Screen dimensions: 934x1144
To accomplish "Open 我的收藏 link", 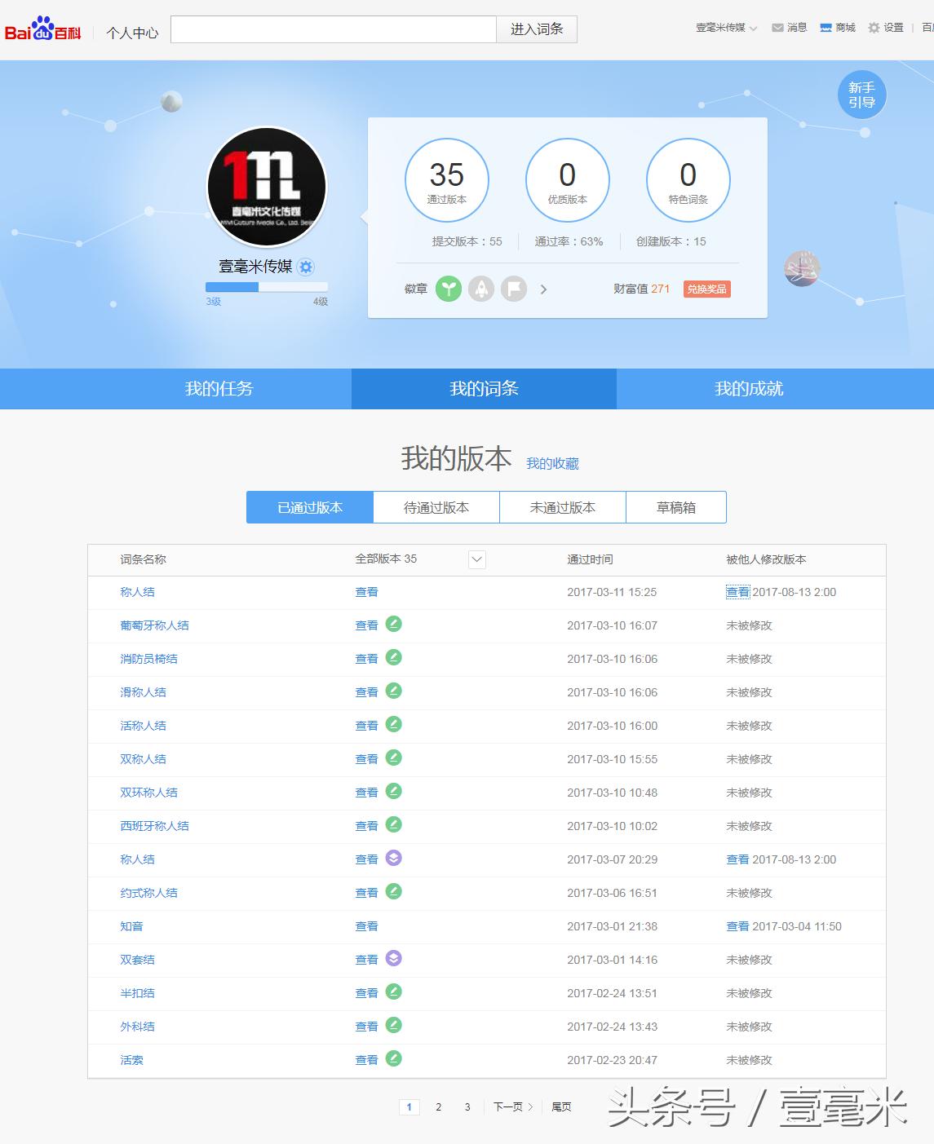I will point(555,463).
